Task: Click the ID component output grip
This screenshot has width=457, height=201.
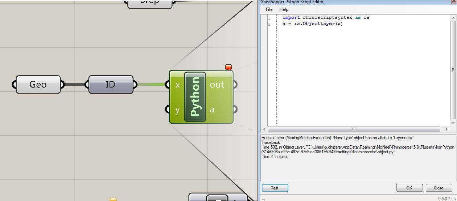Action: coord(135,85)
